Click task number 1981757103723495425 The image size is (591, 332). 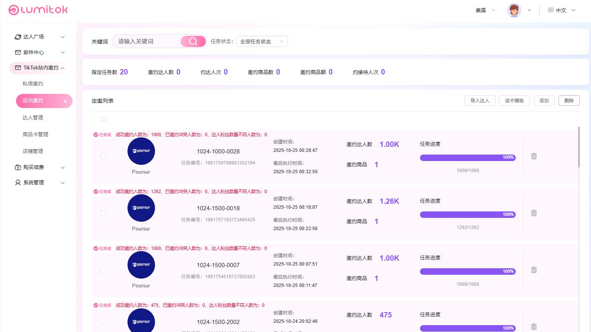[x=230, y=220]
